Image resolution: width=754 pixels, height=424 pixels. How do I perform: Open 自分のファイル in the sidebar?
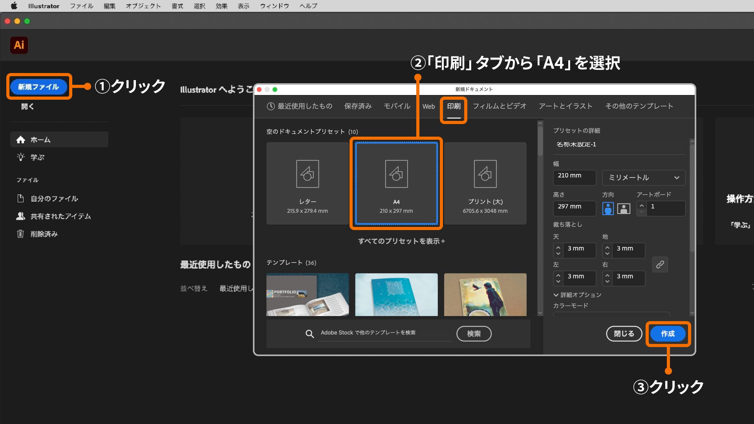tap(54, 199)
